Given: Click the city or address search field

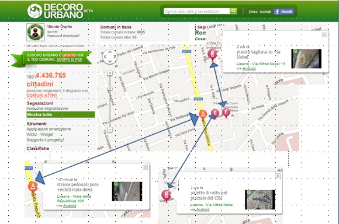Looking at the screenshot, I should click(197, 11).
